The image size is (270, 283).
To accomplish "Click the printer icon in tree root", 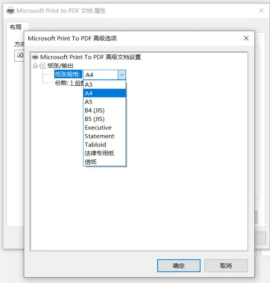I will click(35, 57).
